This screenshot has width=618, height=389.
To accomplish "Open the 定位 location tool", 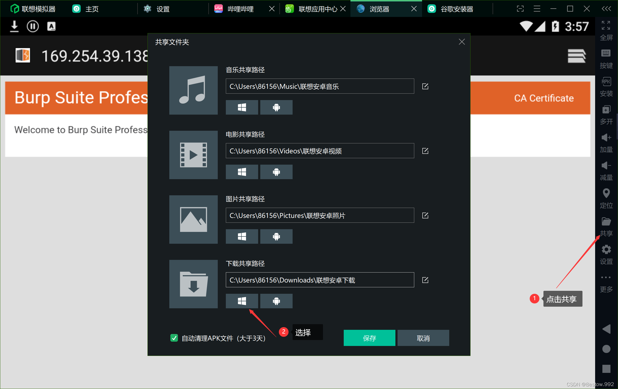I will (606, 199).
